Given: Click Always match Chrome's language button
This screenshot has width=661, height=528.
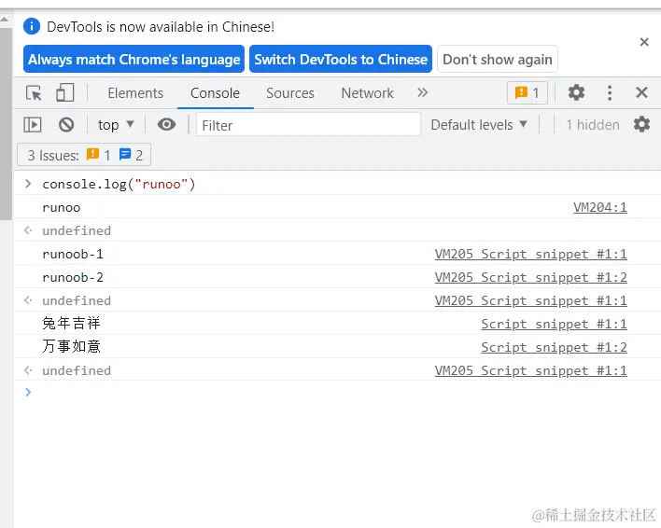Looking at the screenshot, I should point(134,59).
